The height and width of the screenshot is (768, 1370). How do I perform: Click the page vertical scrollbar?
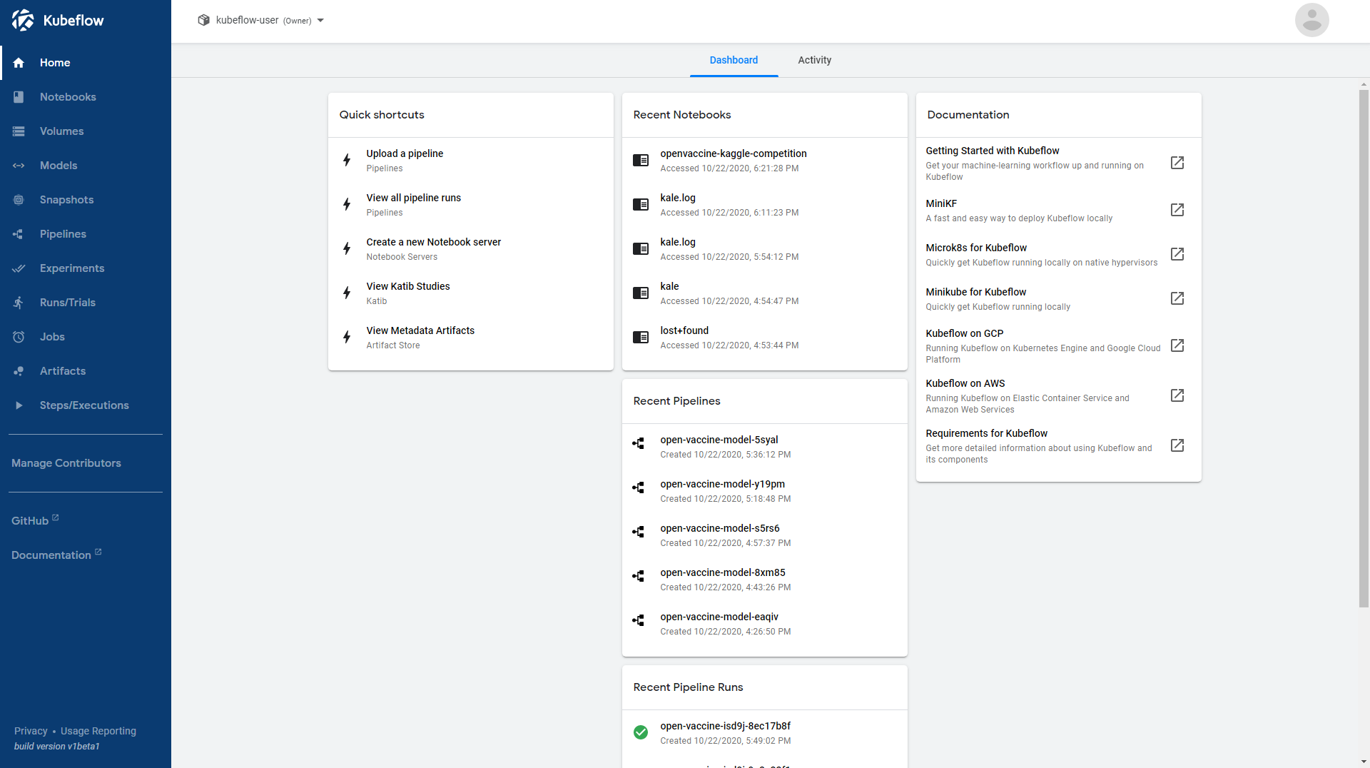(x=1364, y=348)
